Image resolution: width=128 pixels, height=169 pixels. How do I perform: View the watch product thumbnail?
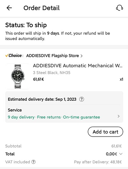[18, 76]
